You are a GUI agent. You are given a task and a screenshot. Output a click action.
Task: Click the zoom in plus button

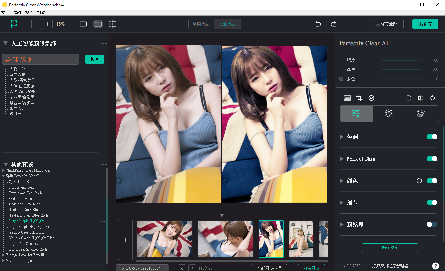coord(48,24)
